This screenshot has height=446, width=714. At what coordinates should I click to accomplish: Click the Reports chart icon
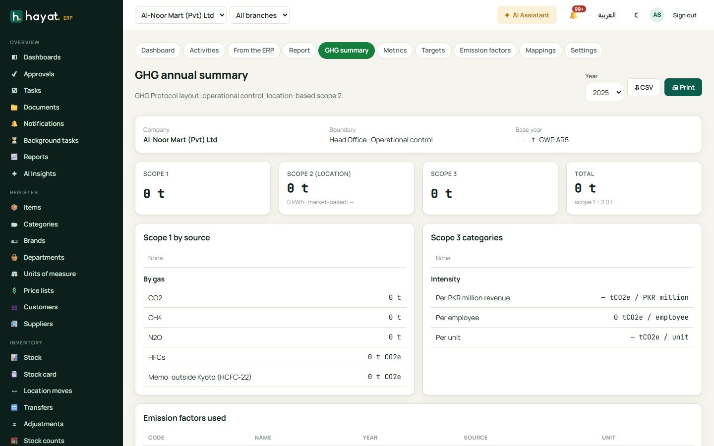14,157
